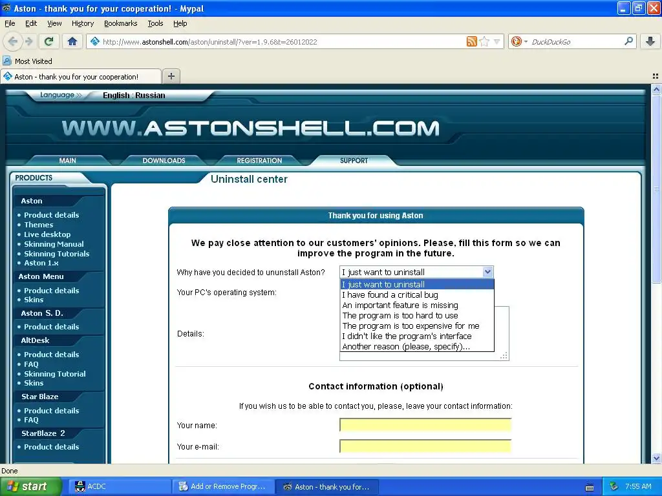
Task: Open the View menu
Action: (54, 23)
